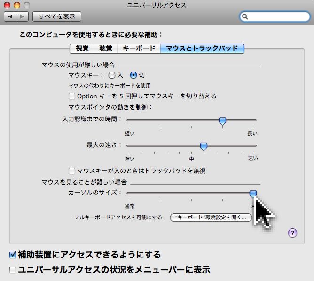Screen dimensions: 314x281
Task: Uncheck 補助装置にアクセスできるようにする checkbox
Action: click(x=13, y=255)
